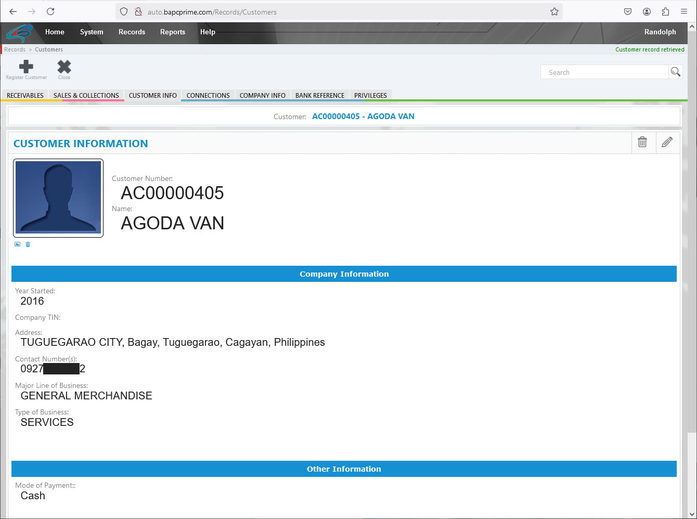Open the Records menu
Viewport: 697px width, 519px height.
point(132,32)
